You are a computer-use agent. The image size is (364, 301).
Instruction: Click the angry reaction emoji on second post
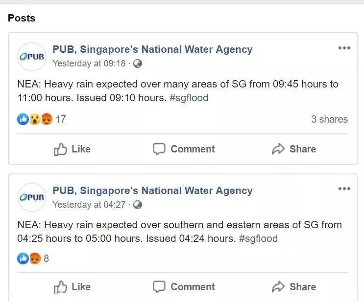[35, 258]
